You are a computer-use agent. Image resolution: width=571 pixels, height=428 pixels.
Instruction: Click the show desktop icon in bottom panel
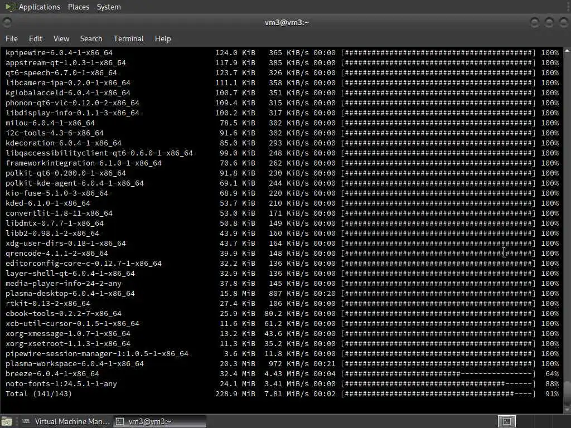7,421
